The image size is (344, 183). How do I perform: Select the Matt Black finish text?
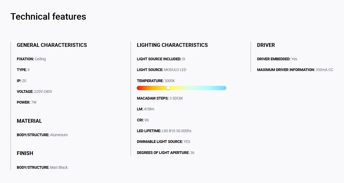59,167
